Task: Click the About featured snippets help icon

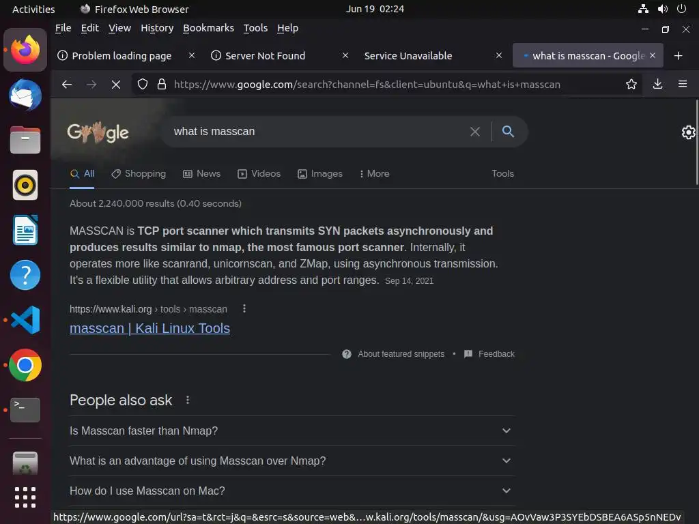Action: click(346, 354)
